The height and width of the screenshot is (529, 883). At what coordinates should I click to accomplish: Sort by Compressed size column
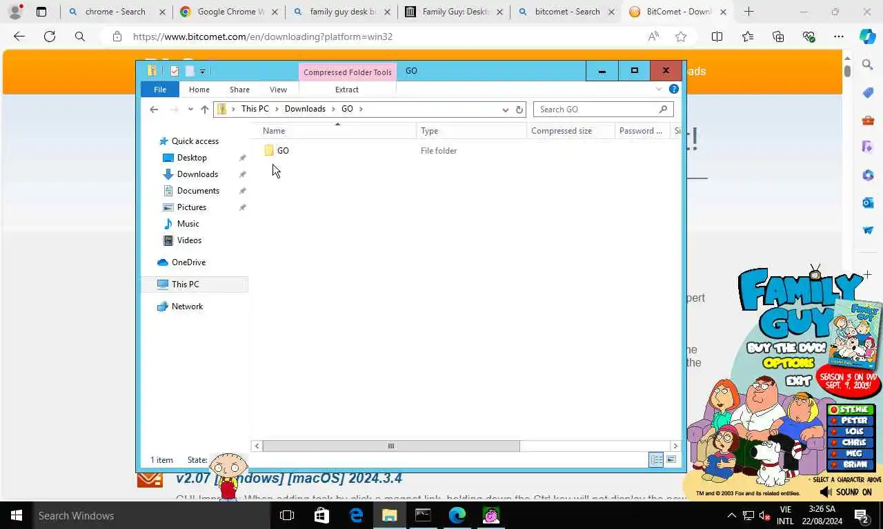(571, 131)
